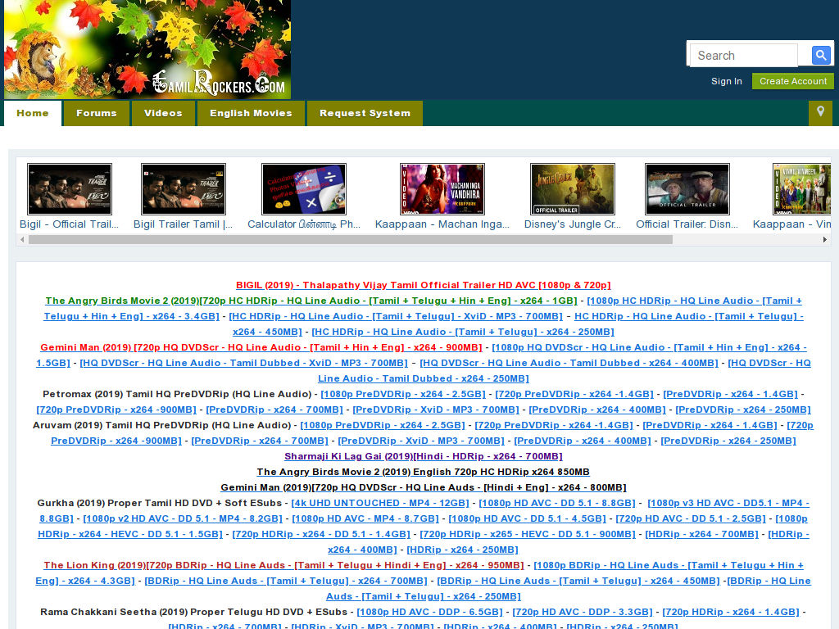Viewport: 839px width, 629px height.
Task: Open Petromax 720p PreDVDRip 1.4GB link
Action: point(574,394)
